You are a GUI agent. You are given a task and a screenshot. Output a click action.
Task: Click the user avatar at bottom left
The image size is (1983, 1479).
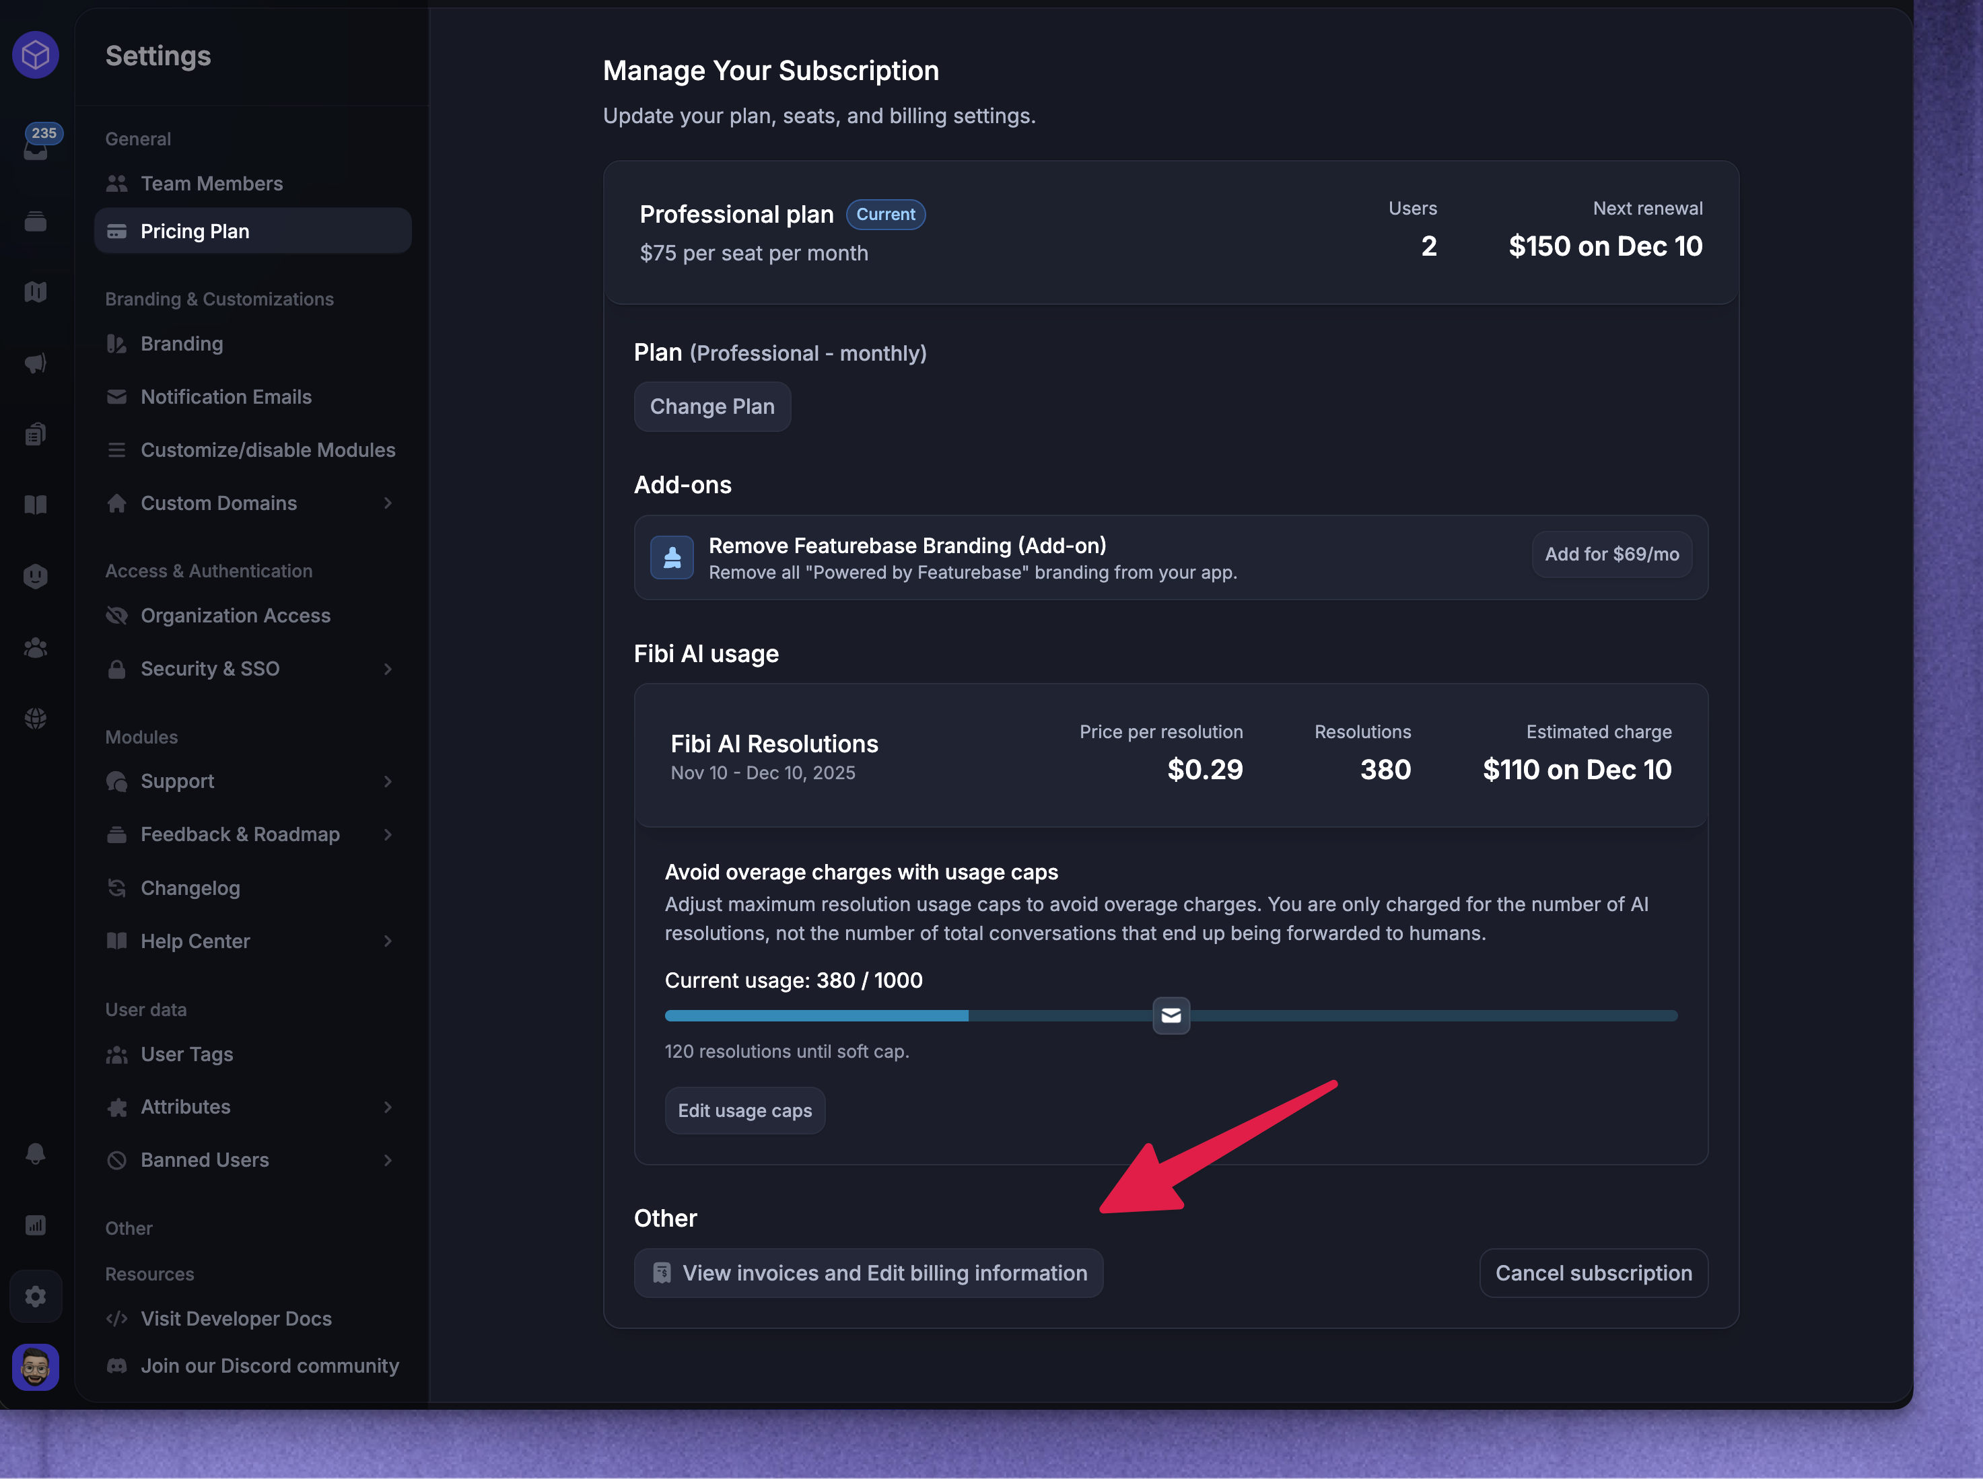(36, 1367)
